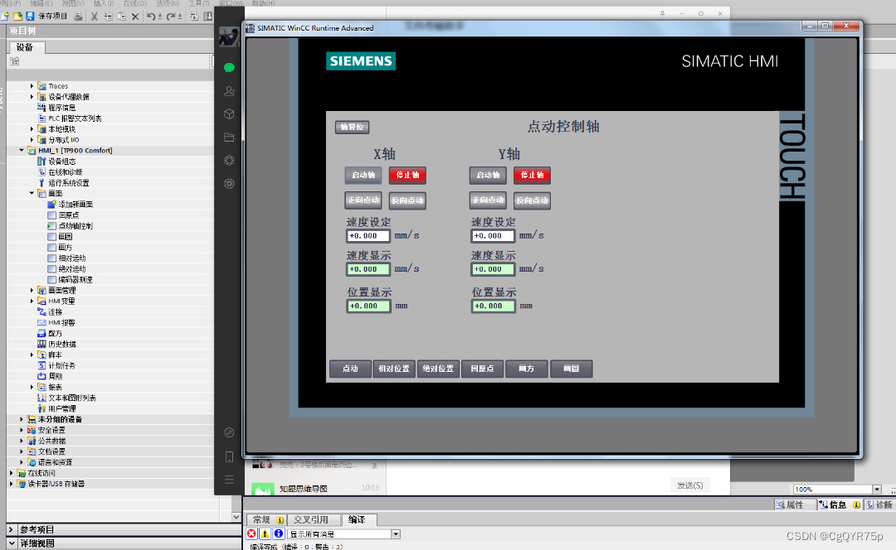Expand the 本地模块 tree node
The width and height of the screenshot is (896, 550).
(32, 129)
